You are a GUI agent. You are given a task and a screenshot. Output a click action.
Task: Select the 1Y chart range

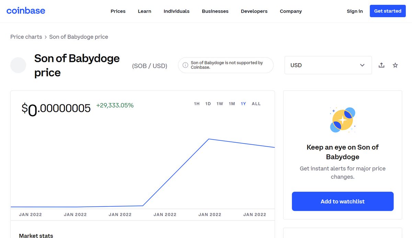243,104
